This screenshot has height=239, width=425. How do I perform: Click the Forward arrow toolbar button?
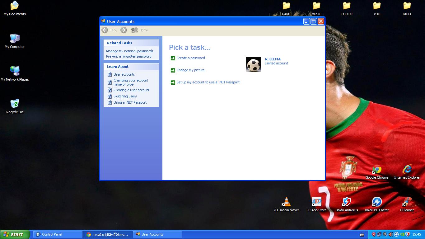coord(124,30)
